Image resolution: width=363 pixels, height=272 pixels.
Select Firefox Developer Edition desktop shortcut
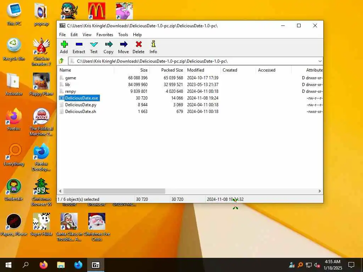(41, 157)
